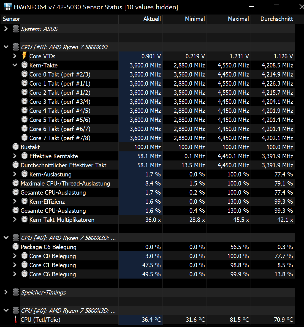Expand Core C6 Belegung row
304x327 pixels.
[15, 274]
